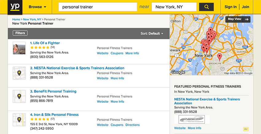Open Life Of a Fighter photo thumbnail
The image size is (261, 134).
click(19, 48)
